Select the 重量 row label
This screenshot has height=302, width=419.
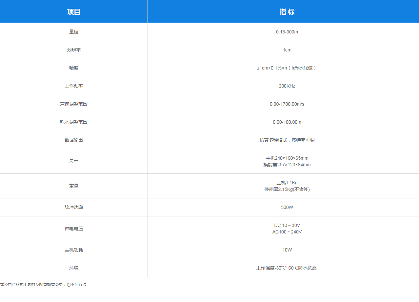[74, 186]
